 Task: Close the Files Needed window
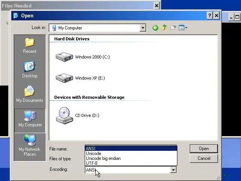pyautogui.click(x=157, y=6)
